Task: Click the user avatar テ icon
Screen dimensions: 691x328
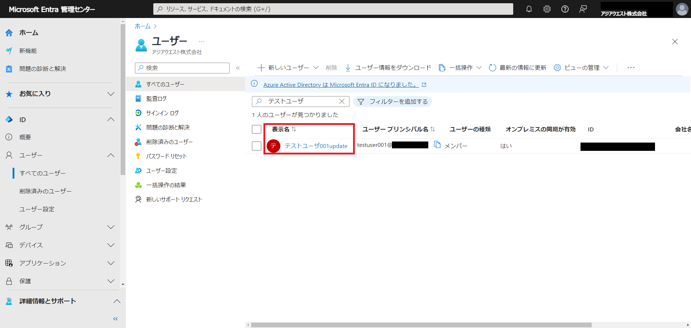Action: [x=274, y=146]
